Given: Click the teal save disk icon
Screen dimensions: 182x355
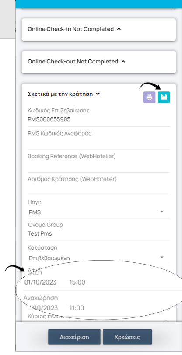Looking at the screenshot, I should click(164, 97).
